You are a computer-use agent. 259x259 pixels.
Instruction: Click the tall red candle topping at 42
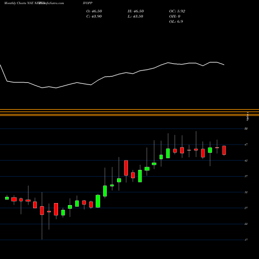tap(126, 168)
